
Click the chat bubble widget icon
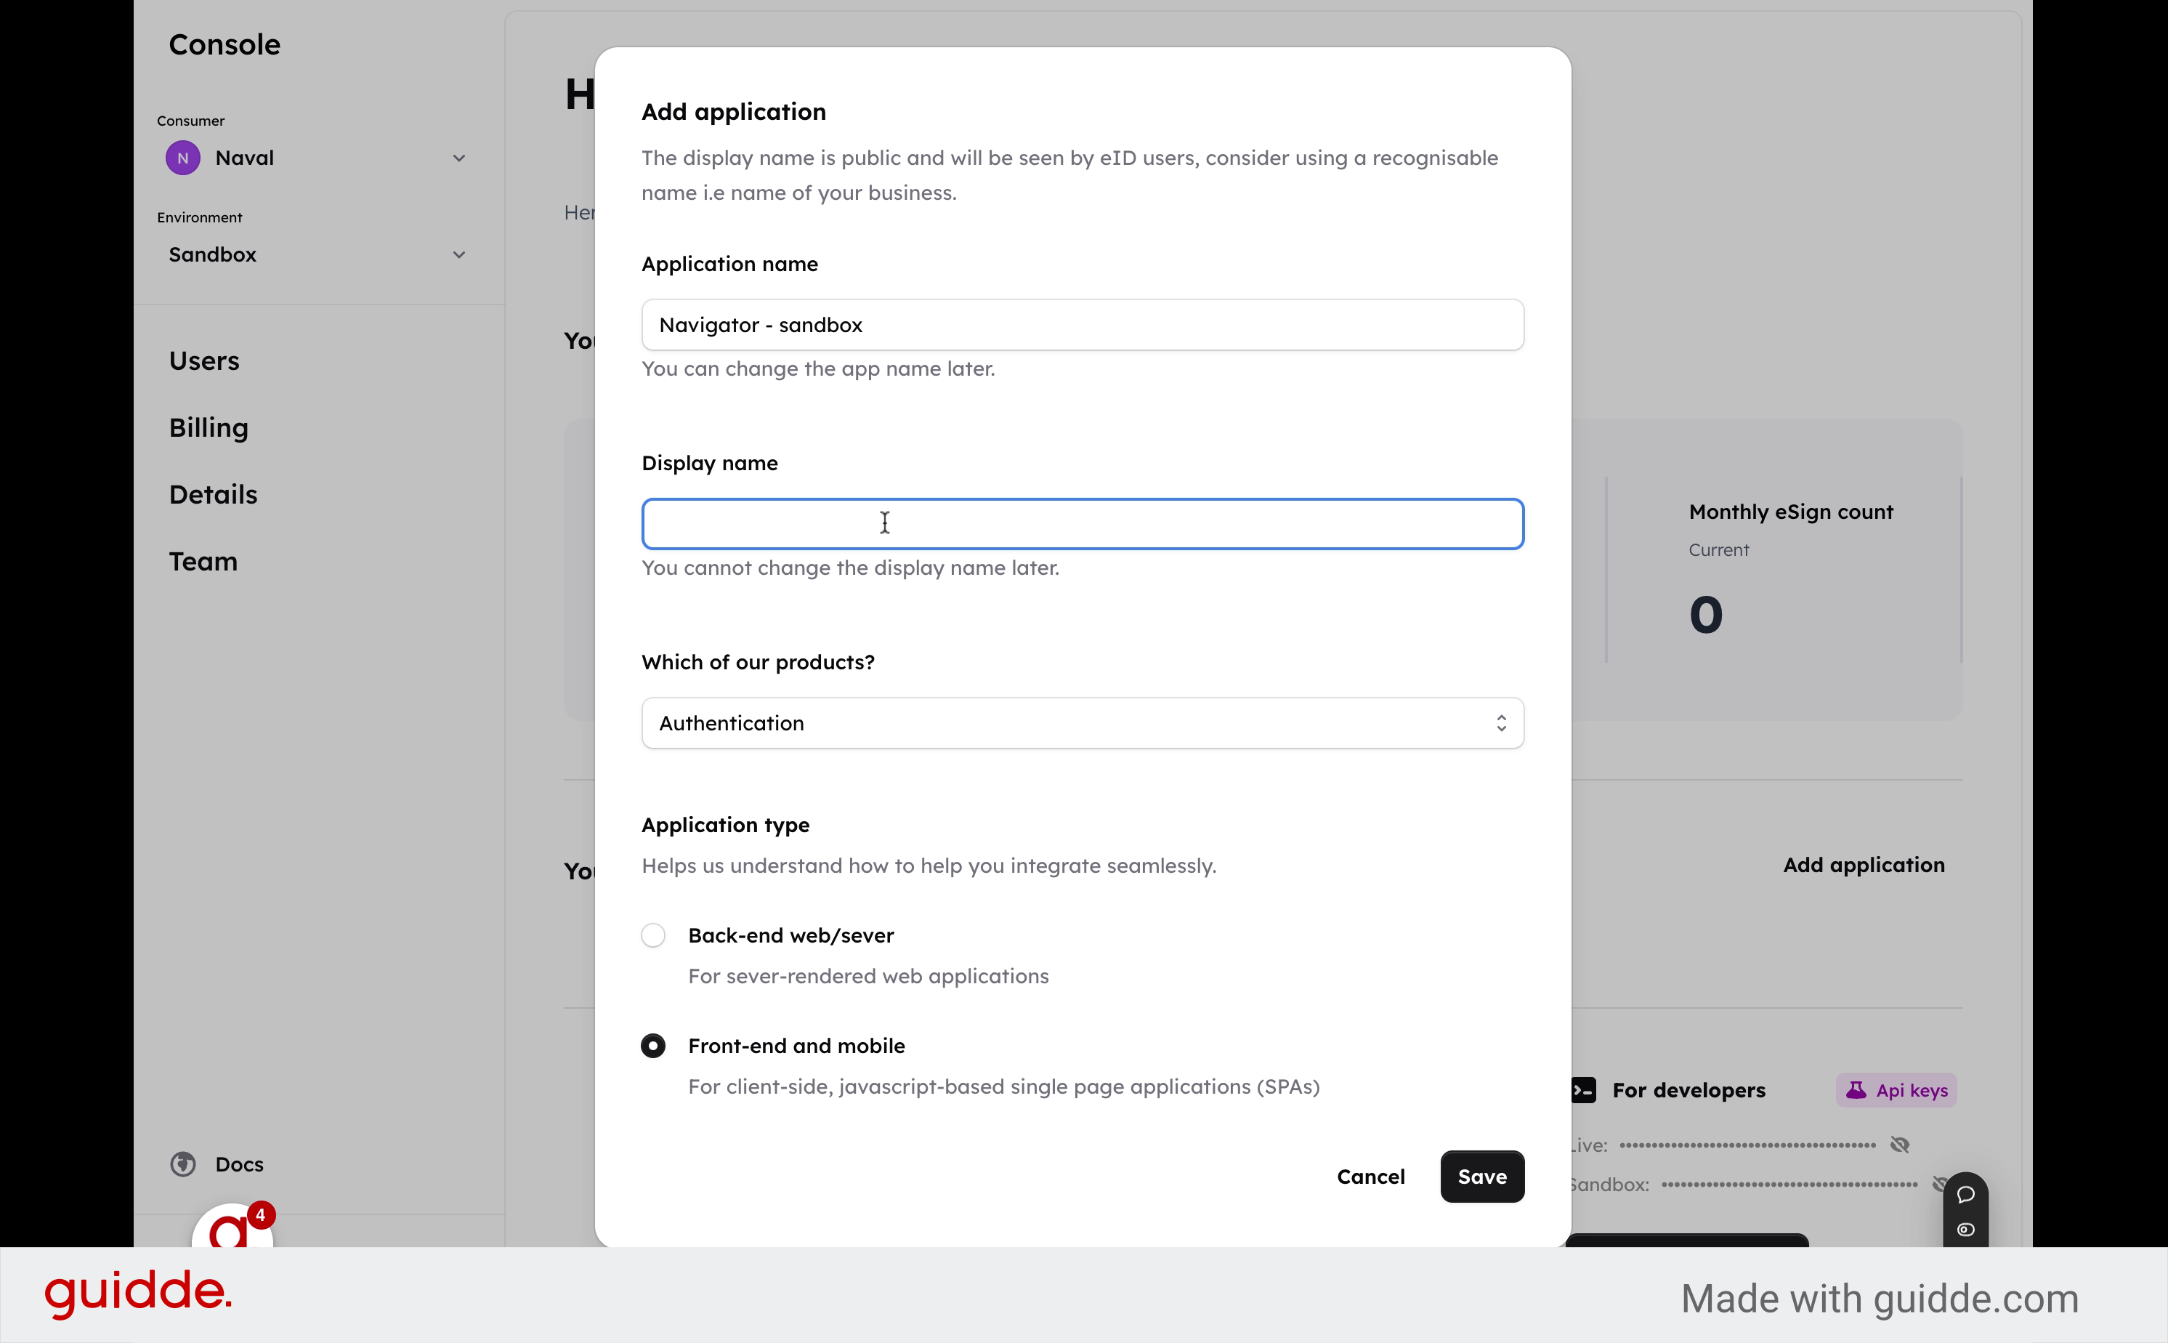pyautogui.click(x=1965, y=1195)
